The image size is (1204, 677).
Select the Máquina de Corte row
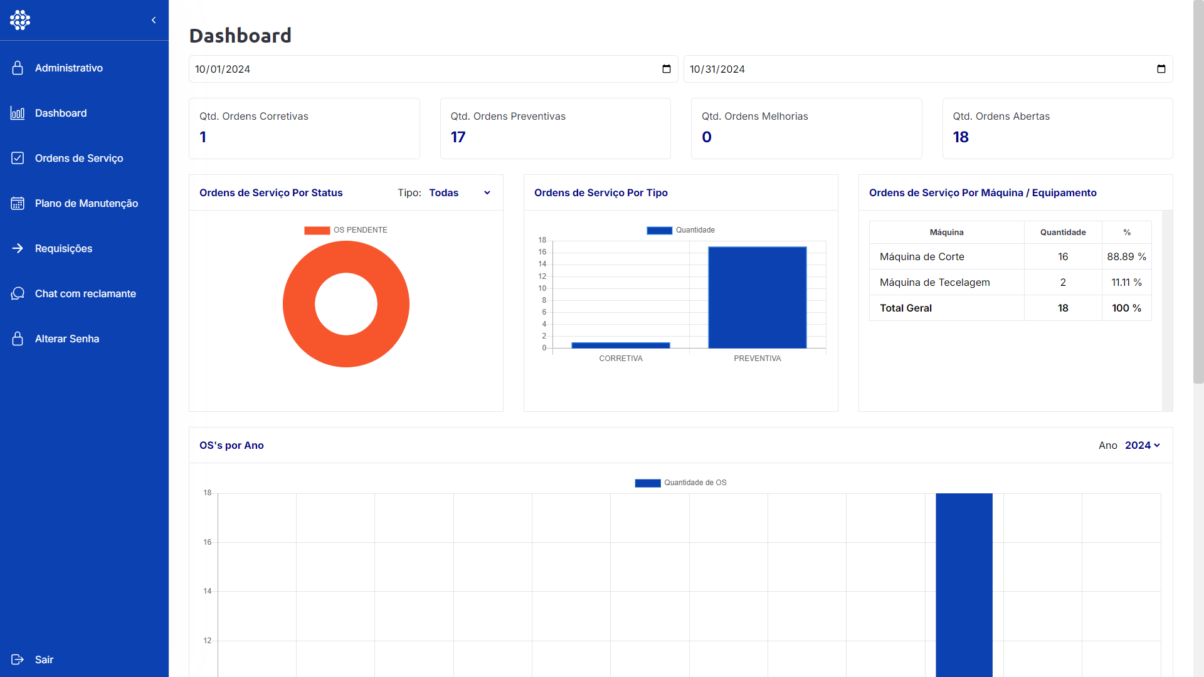1010,256
